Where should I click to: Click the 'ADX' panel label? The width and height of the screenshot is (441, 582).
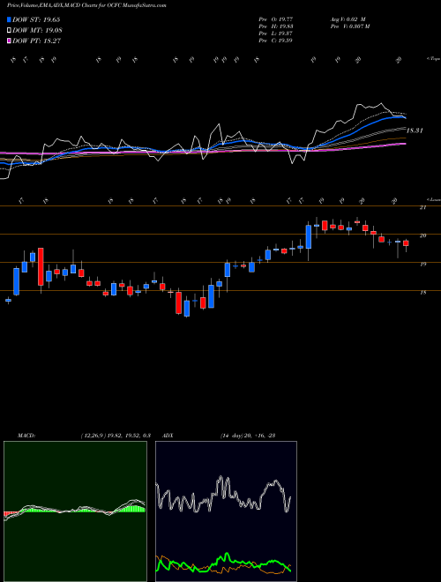[168, 436]
